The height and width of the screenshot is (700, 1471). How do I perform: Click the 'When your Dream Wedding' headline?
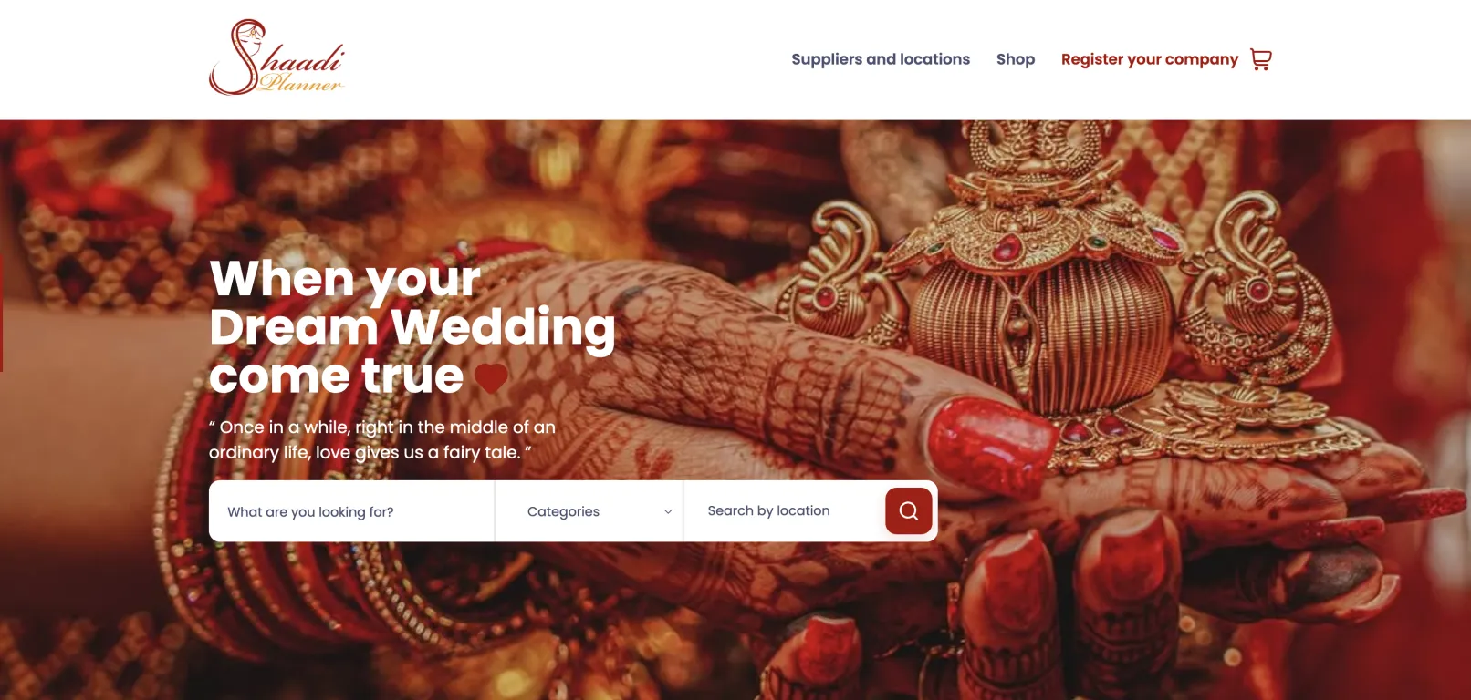412,303
